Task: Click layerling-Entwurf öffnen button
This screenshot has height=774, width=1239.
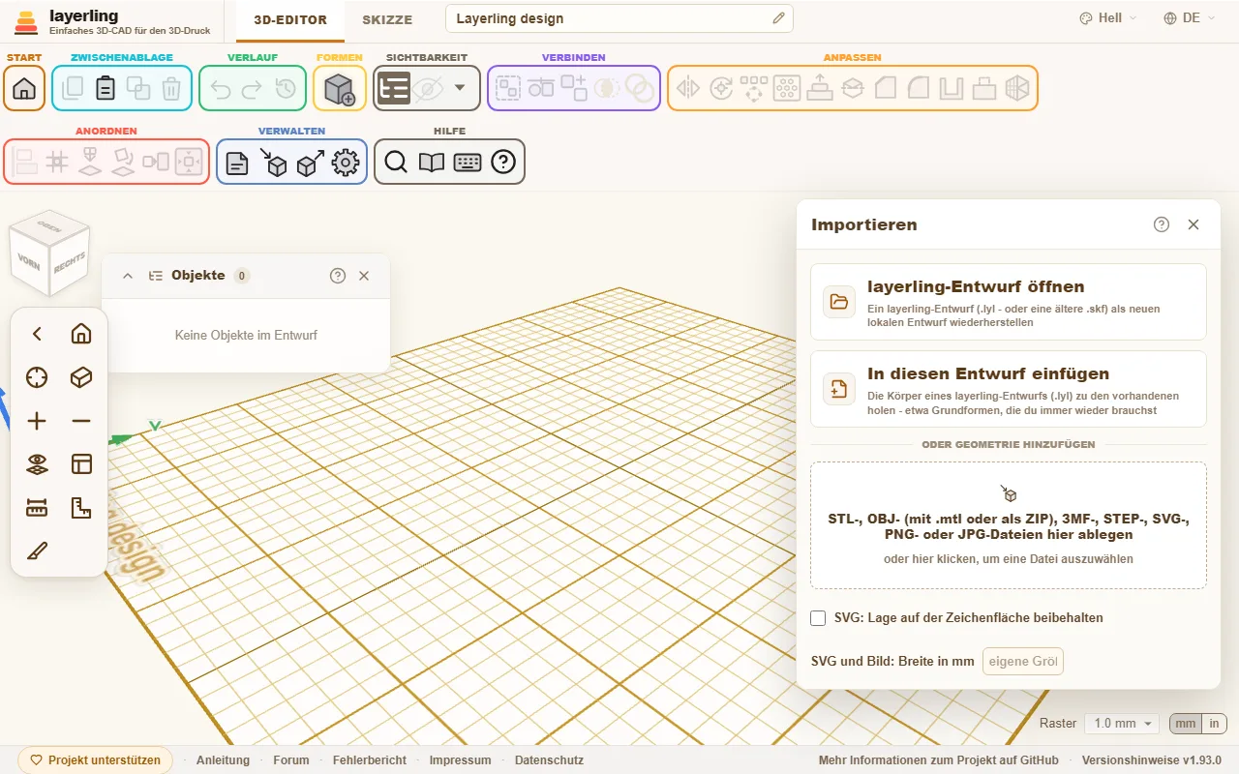Action: pos(1009,302)
